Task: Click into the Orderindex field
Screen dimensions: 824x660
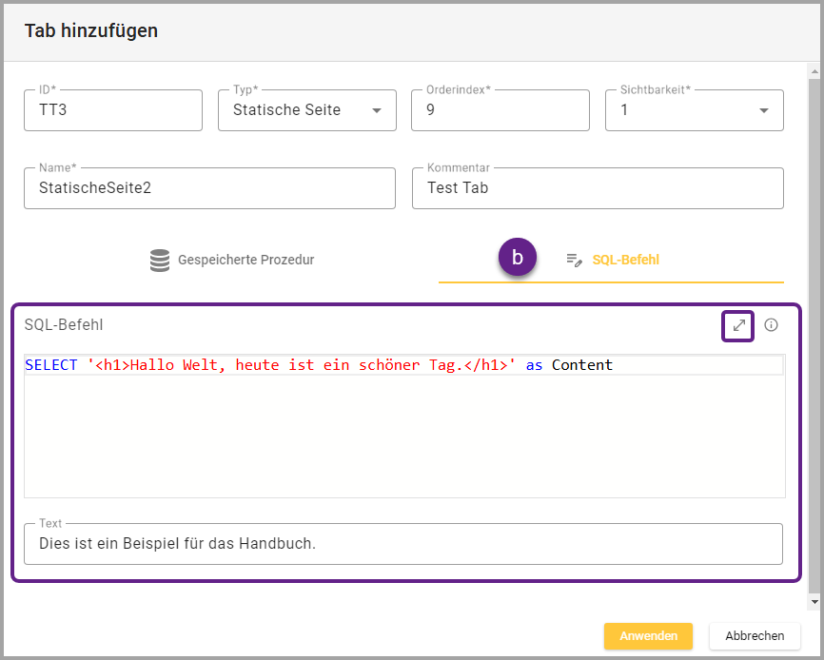Action: [x=500, y=110]
